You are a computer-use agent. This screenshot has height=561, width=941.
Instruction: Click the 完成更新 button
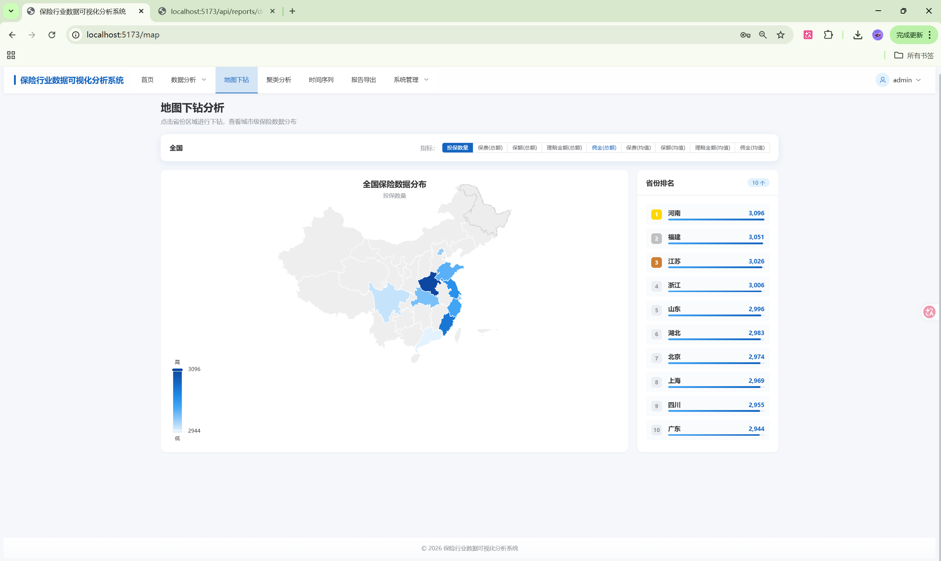tap(910, 35)
